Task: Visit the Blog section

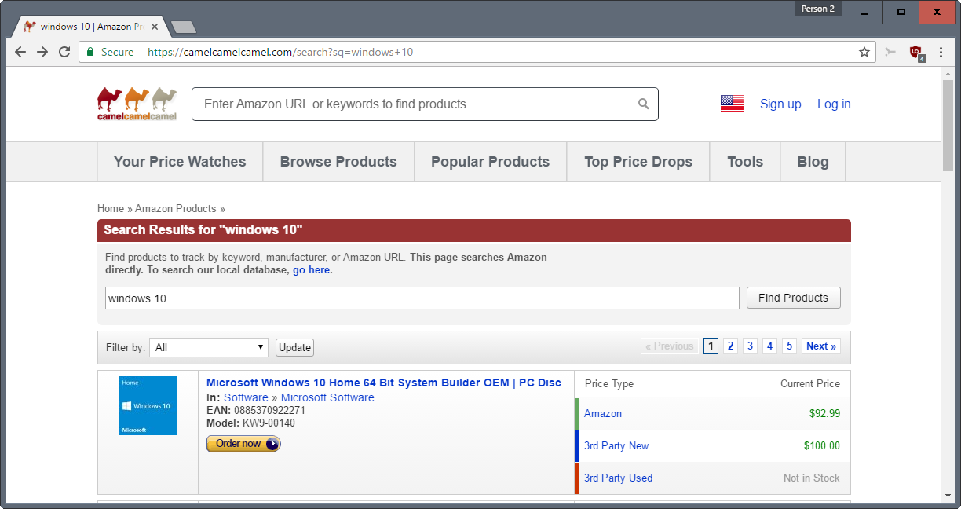Action: pos(813,162)
